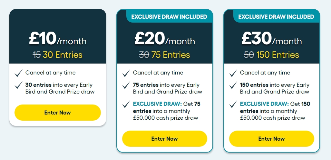The height and width of the screenshot is (160, 331).
Task: Click the yellow 75 Entries text
Action: pos(170,55)
